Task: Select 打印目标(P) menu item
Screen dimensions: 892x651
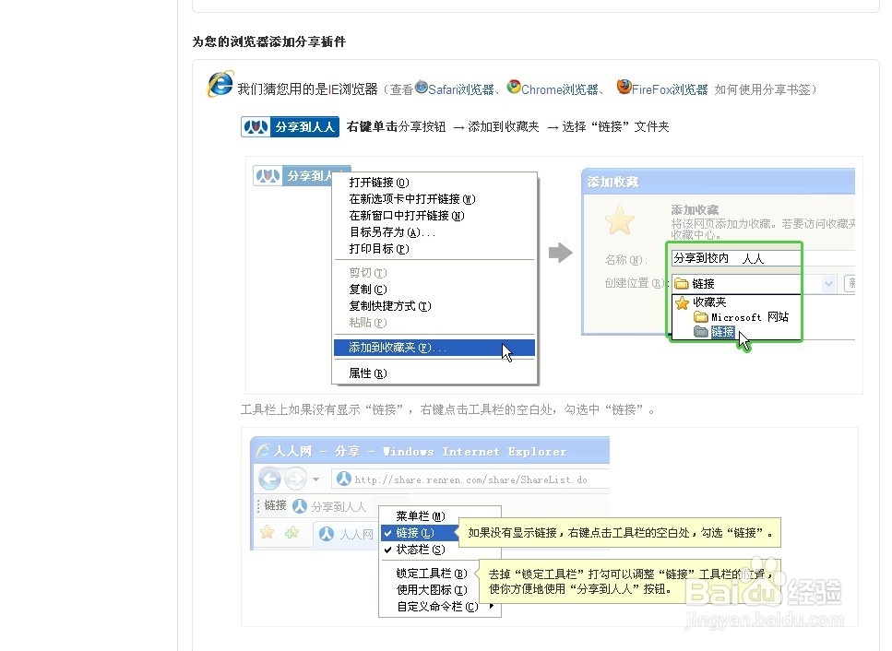Action: 379,248
